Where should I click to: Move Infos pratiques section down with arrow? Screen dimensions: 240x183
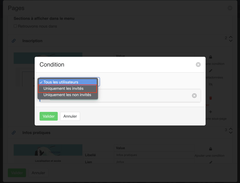(231, 133)
